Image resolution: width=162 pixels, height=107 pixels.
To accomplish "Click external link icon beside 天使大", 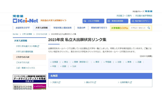I will (x=59, y=82).
